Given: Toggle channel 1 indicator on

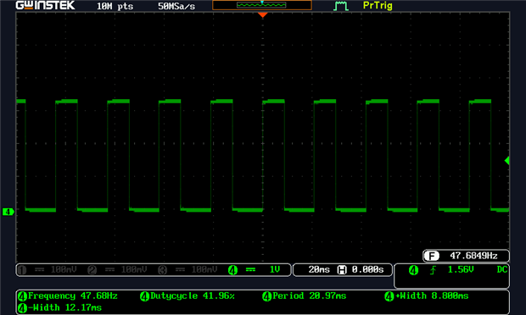Looking at the screenshot, I should pyautogui.click(x=22, y=270).
